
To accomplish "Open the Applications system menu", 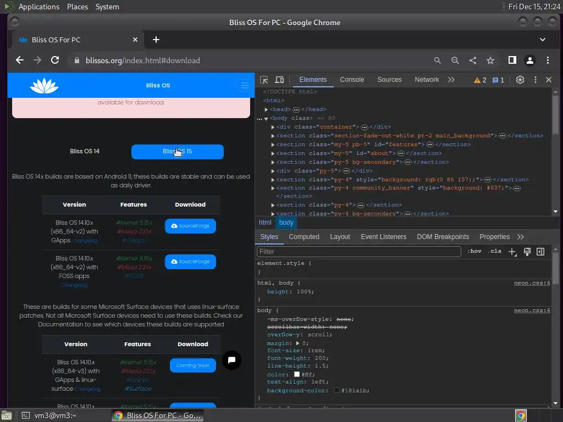I will (x=39, y=7).
